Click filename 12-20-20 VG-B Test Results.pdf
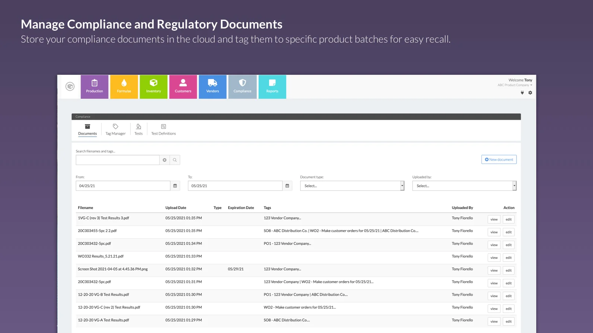The image size is (593, 333). click(103, 295)
